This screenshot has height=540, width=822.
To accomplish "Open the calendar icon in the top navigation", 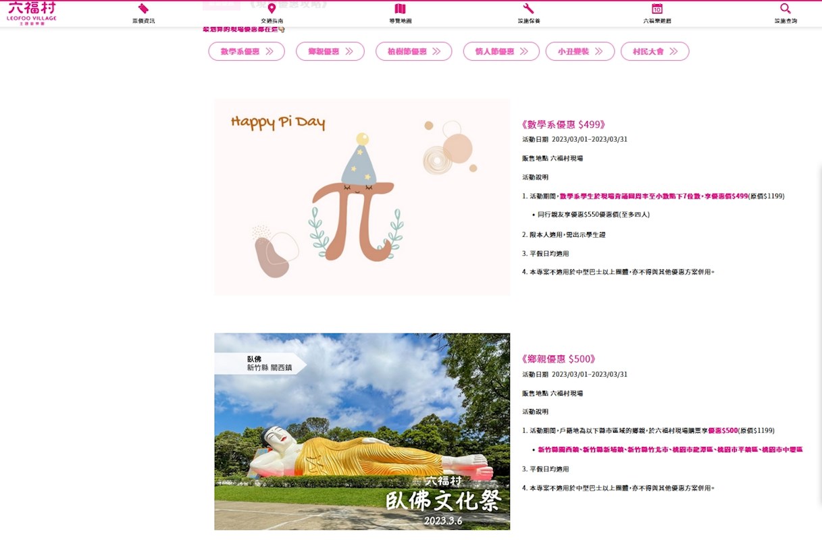I will [x=657, y=9].
